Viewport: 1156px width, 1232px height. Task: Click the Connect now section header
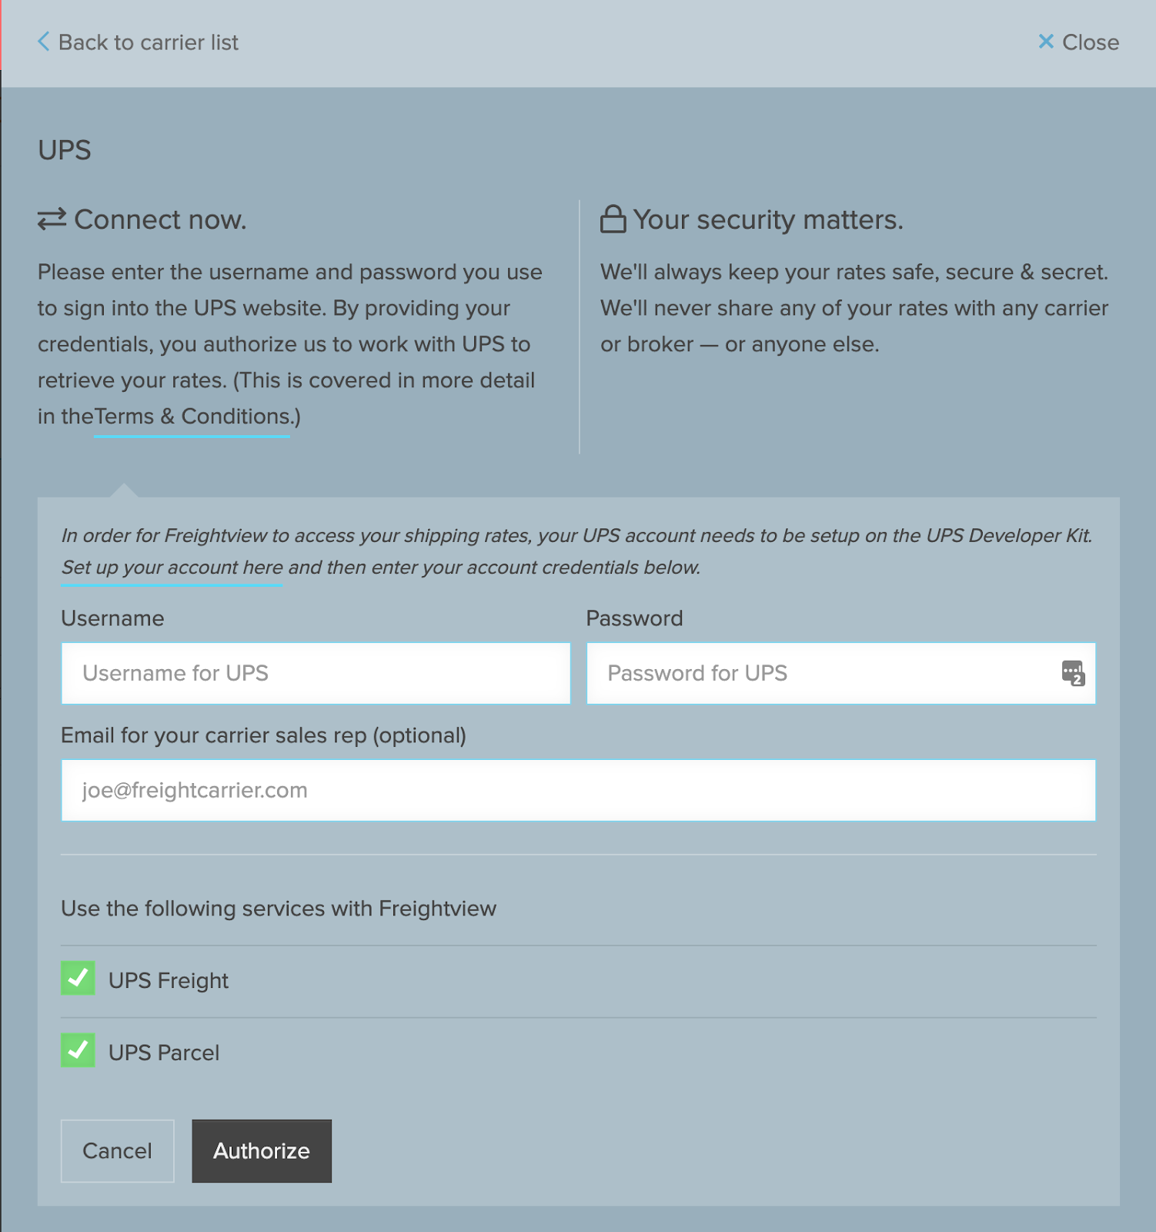click(x=160, y=219)
